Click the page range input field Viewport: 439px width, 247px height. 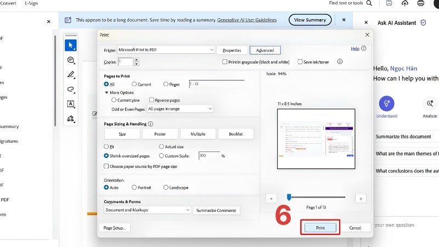(217, 84)
